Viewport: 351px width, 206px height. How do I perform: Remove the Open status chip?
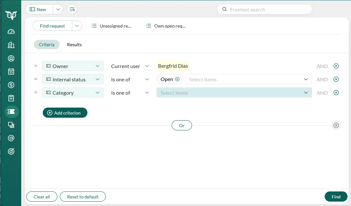[x=177, y=79]
